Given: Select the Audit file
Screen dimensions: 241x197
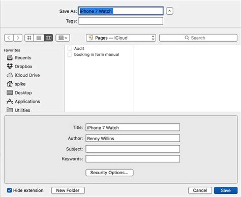Looking at the screenshot, I should 76,48.
